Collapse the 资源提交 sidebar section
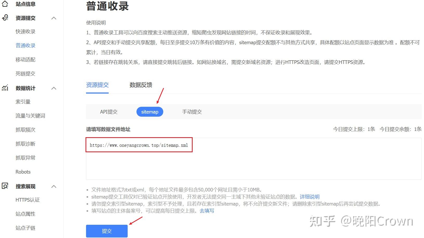The width and height of the screenshot is (424, 238). click(x=54, y=18)
